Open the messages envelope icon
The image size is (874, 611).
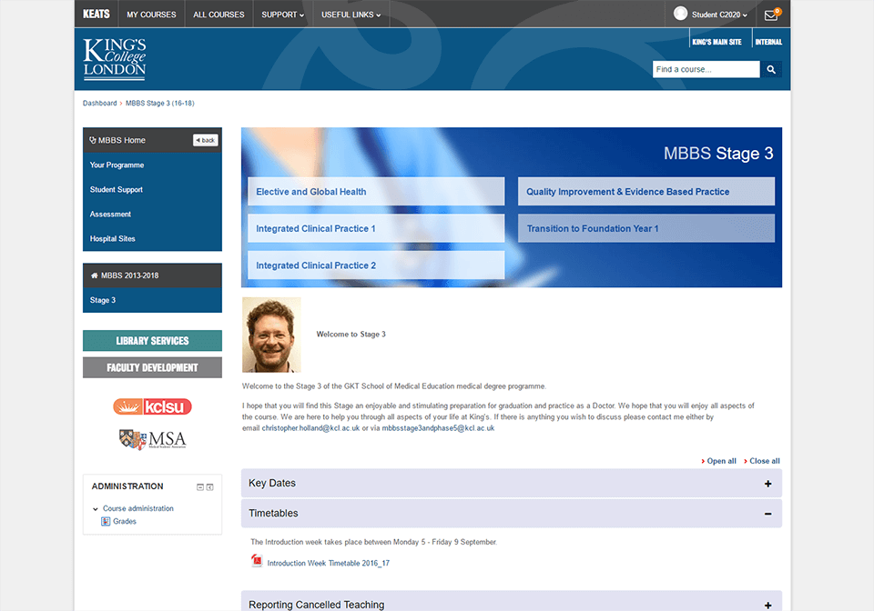tap(771, 15)
